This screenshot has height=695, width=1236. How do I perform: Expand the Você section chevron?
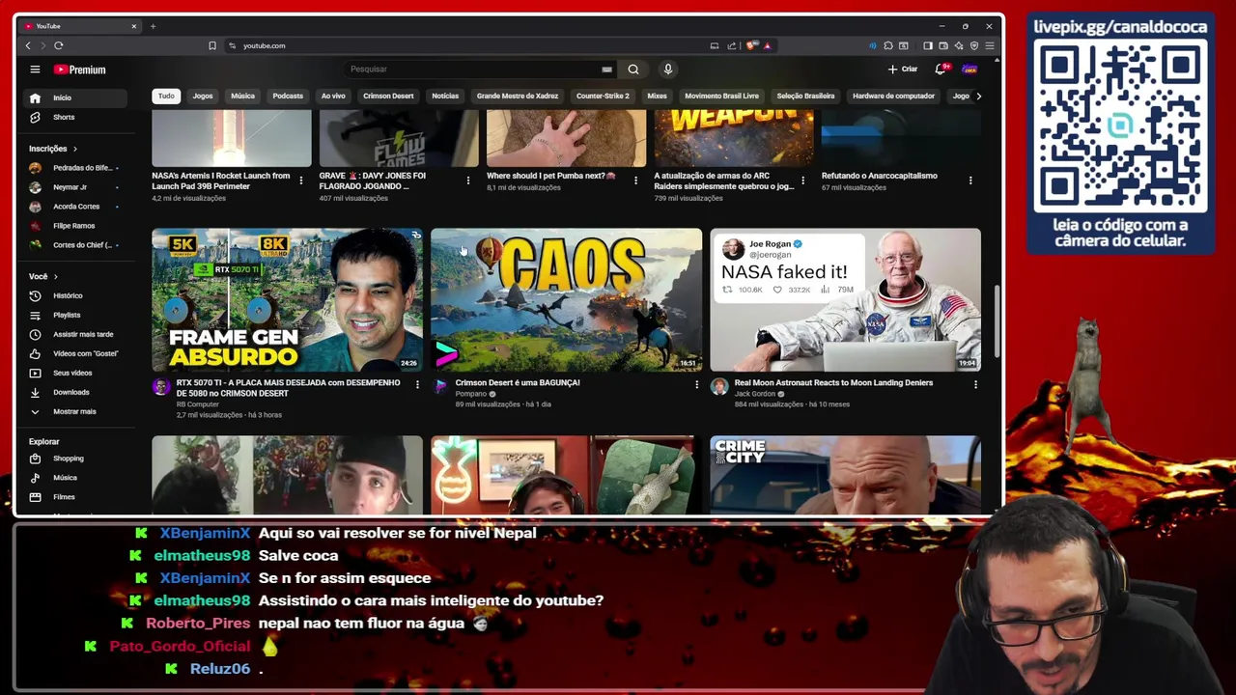coord(55,276)
